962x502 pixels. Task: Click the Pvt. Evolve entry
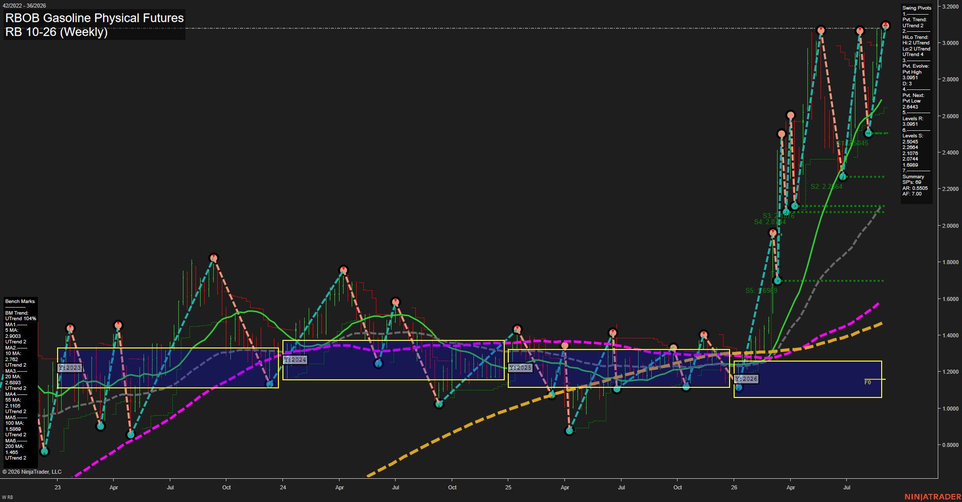[x=916, y=66]
